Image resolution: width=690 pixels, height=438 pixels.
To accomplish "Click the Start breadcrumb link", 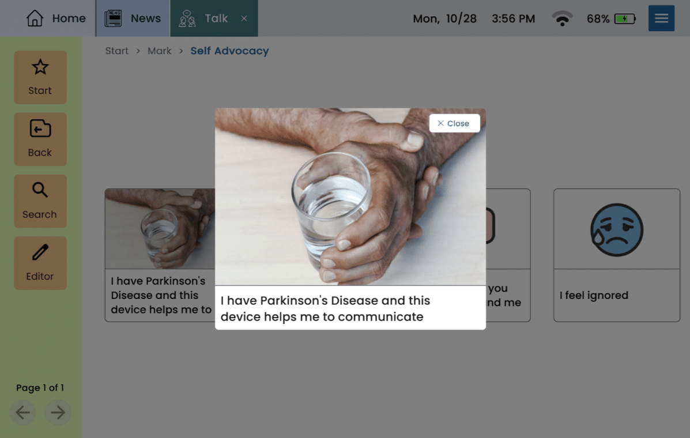I will 116,51.
